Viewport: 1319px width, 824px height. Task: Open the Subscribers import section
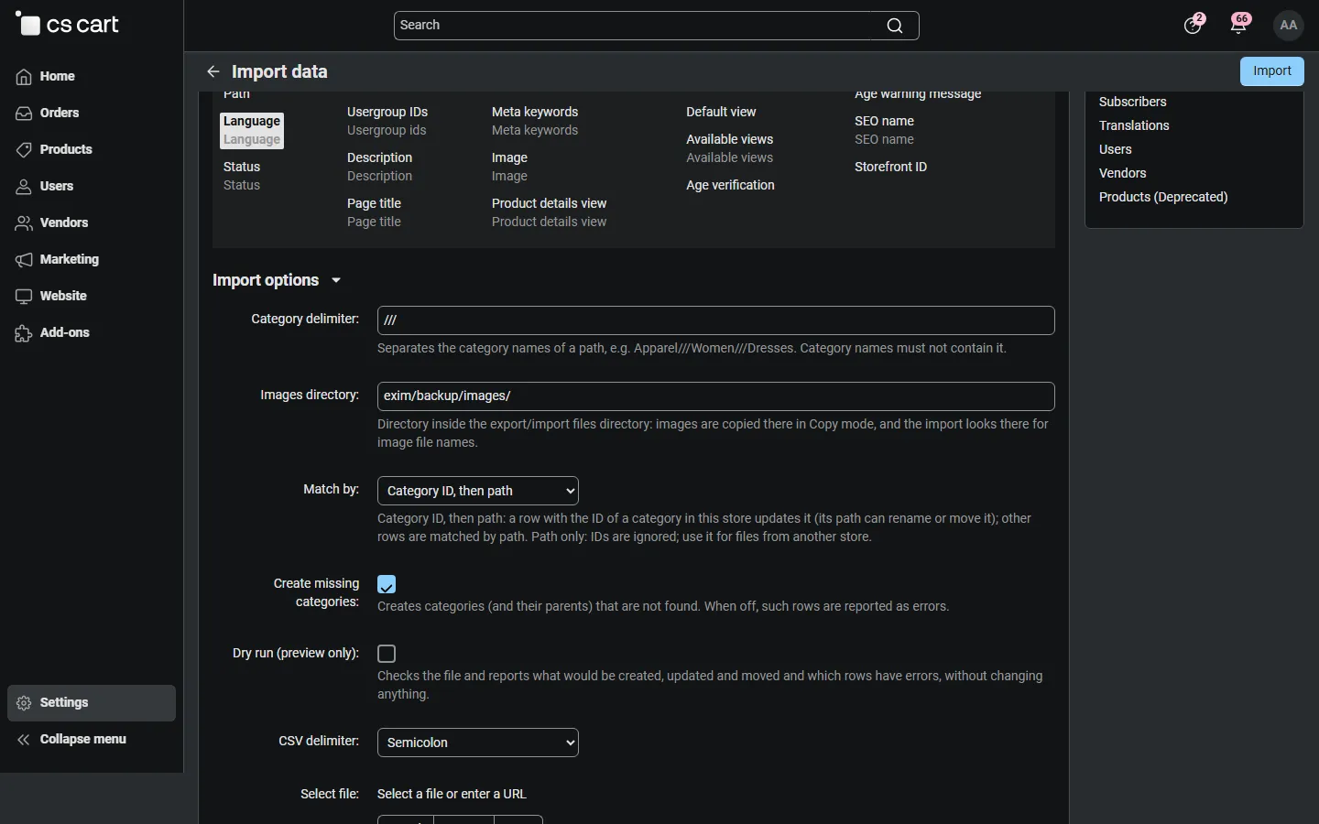(x=1133, y=102)
